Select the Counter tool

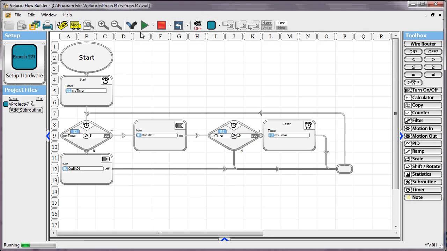423,113
